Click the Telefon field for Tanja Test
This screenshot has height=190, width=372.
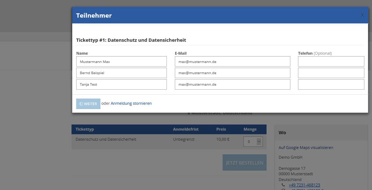point(331,84)
